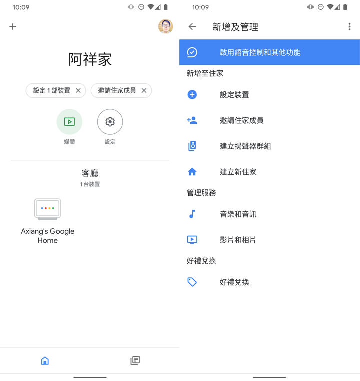Open the profile avatar account menu

click(165, 27)
